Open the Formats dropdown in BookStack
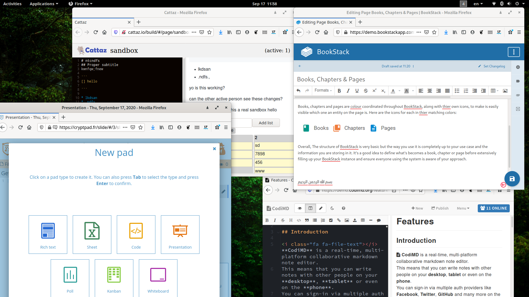This screenshot has height=297, width=529. tap(322, 90)
